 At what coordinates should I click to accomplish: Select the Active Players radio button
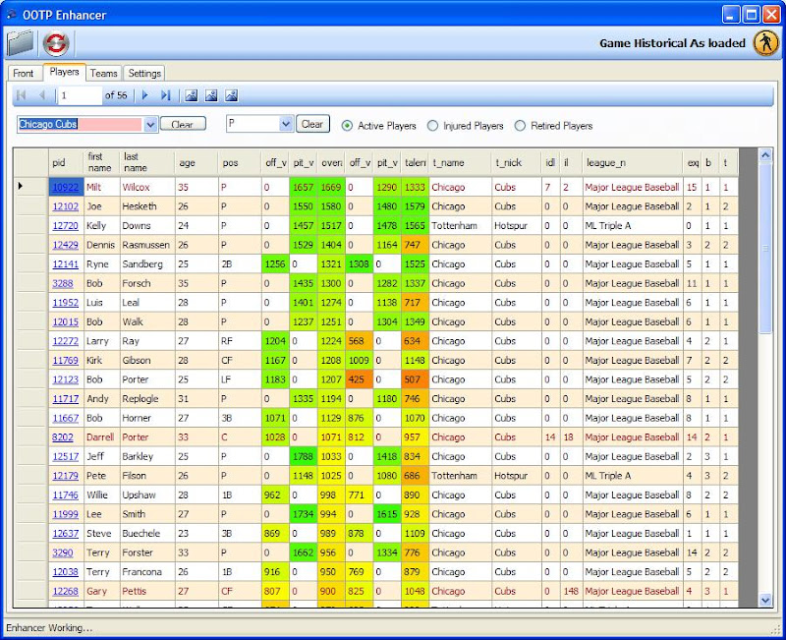(x=345, y=125)
